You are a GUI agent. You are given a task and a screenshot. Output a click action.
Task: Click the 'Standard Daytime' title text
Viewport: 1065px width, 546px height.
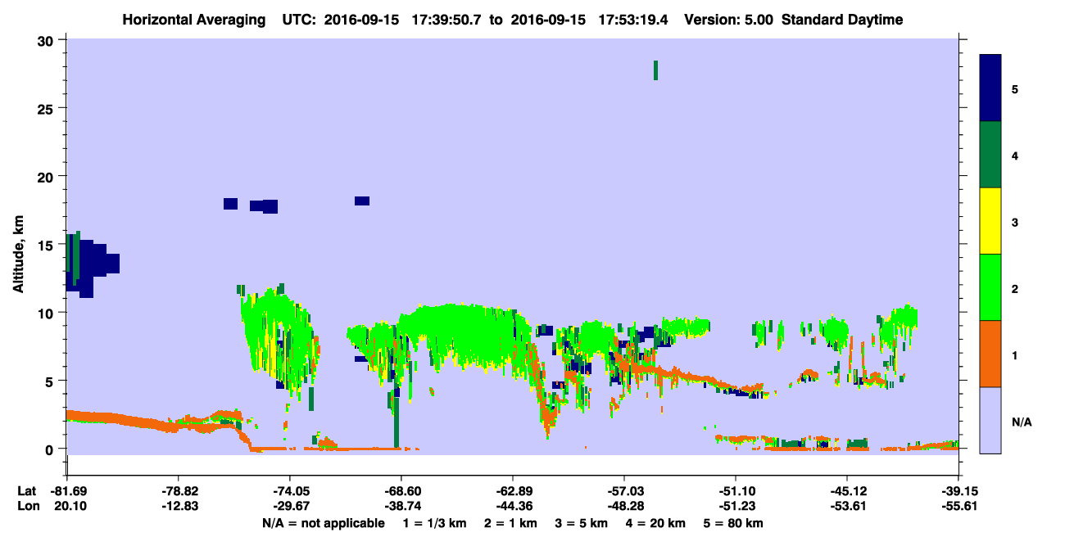point(842,20)
